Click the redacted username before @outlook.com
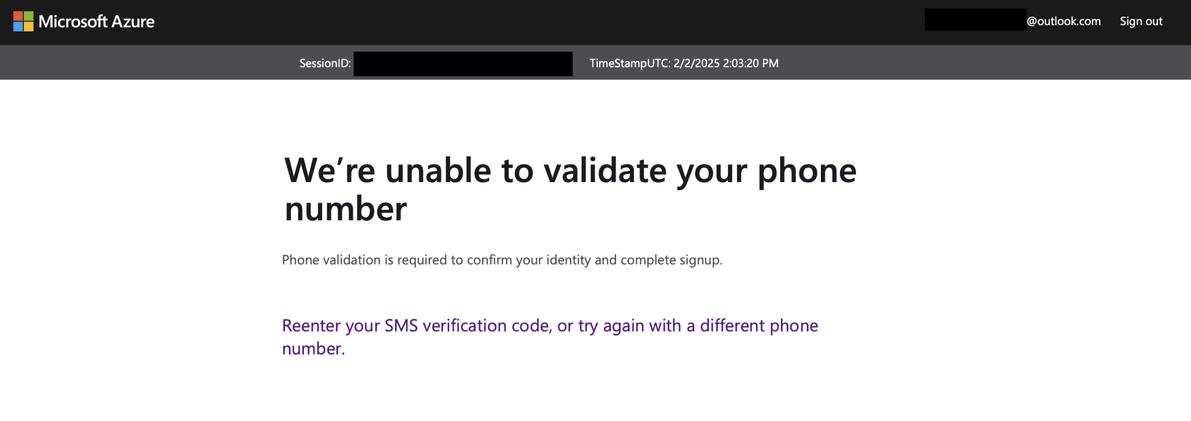 click(x=976, y=21)
